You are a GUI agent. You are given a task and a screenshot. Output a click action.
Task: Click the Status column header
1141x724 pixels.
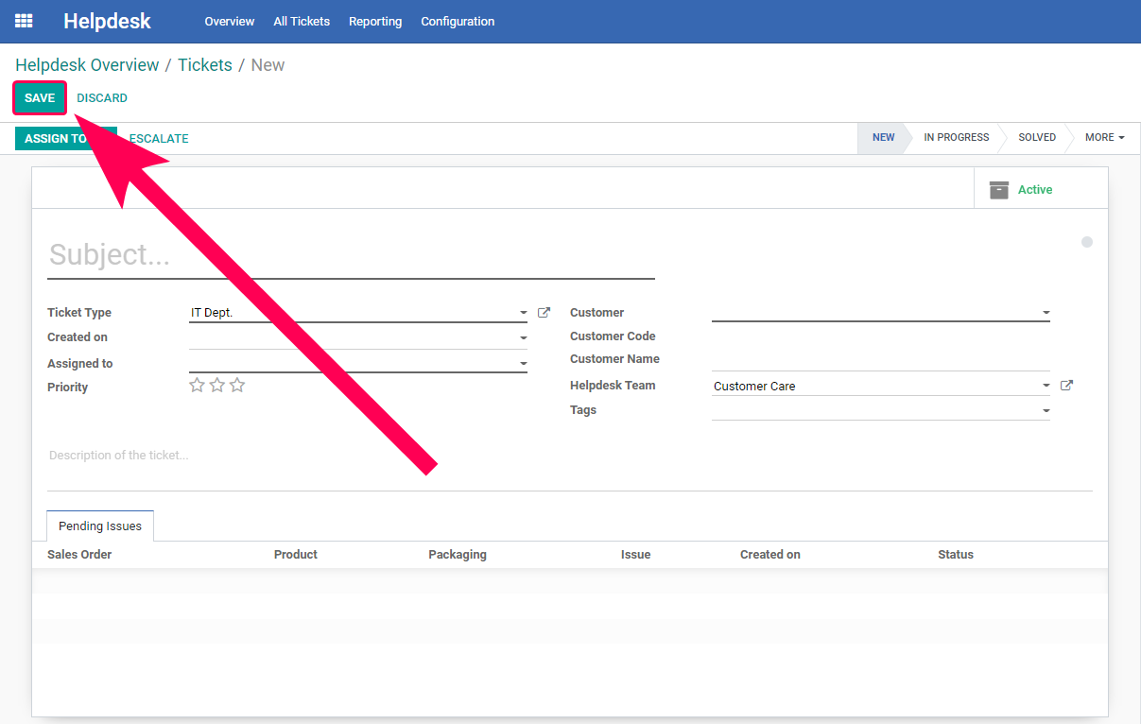coord(956,555)
